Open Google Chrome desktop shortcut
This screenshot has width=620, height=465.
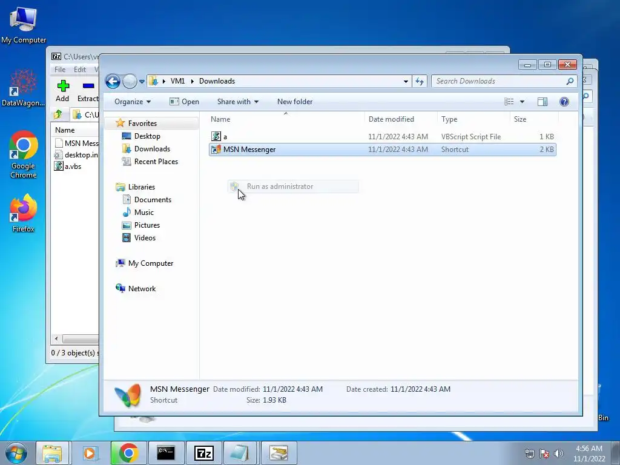click(x=24, y=154)
